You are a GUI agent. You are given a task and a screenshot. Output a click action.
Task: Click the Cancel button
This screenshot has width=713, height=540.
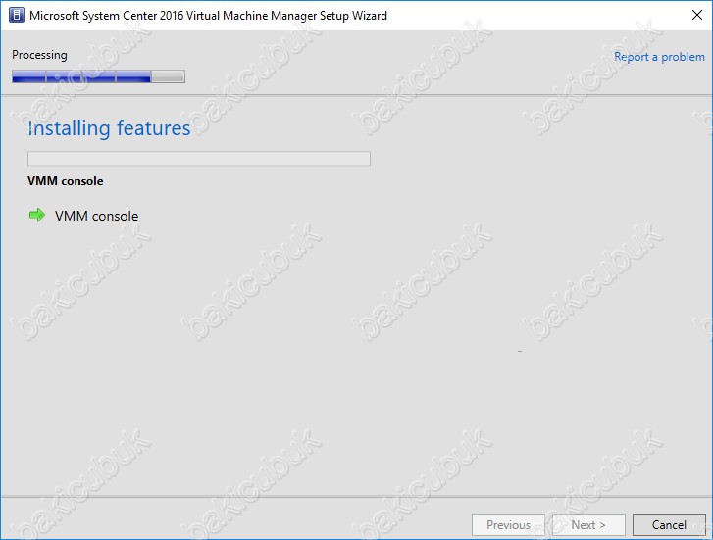[669, 525]
